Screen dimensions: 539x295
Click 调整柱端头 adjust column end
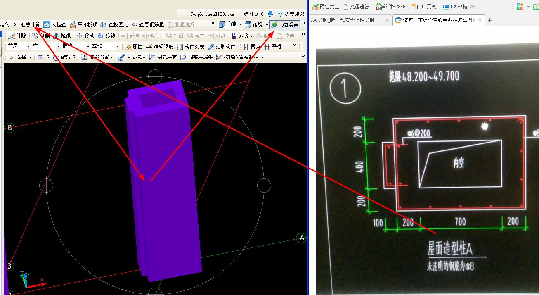[x=196, y=57]
